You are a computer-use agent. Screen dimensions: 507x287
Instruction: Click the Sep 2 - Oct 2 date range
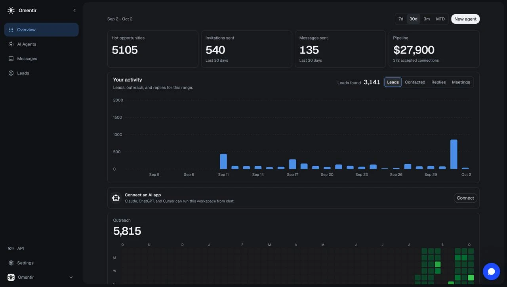click(x=120, y=19)
